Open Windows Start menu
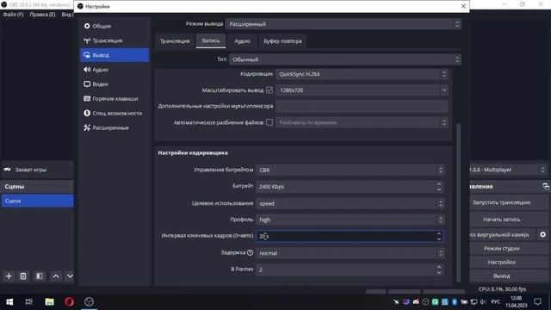The image size is (551, 310). [x=9, y=302]
